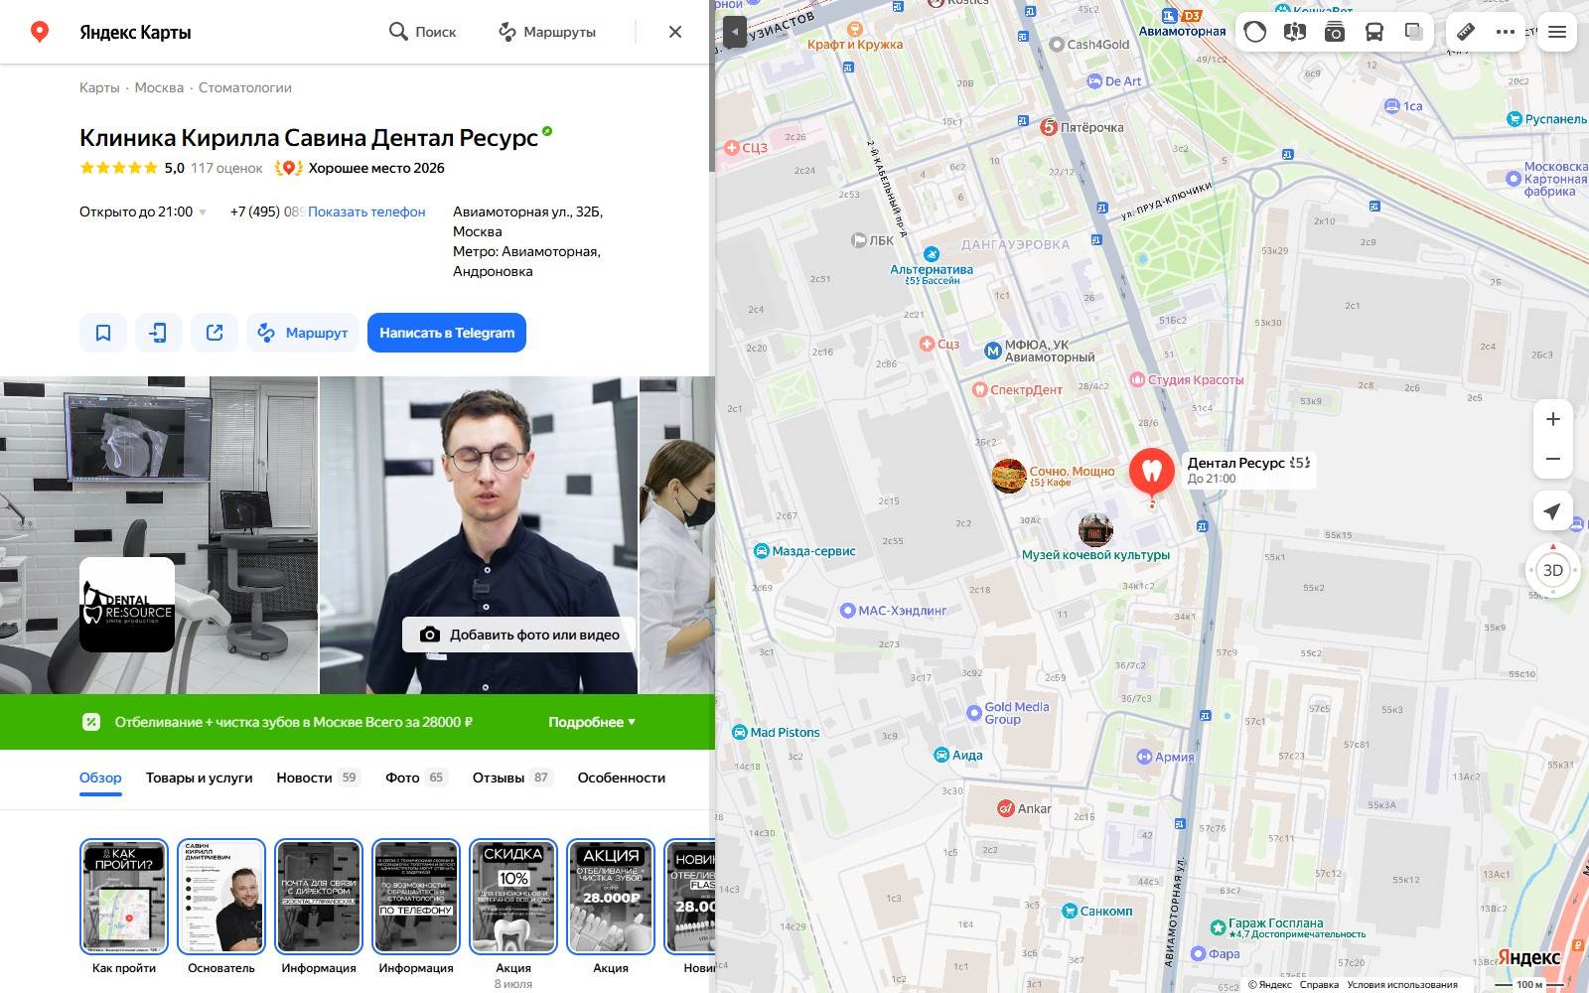The height and width of the screenshot is (993, 1589).
Task: Click the Yandex Maps red pin logo
Action: click(40, 32)
